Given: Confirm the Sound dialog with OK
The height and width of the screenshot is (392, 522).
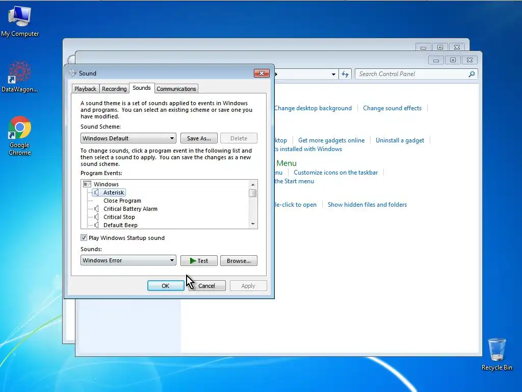Looking at the screenshot, I should [166, 286].
